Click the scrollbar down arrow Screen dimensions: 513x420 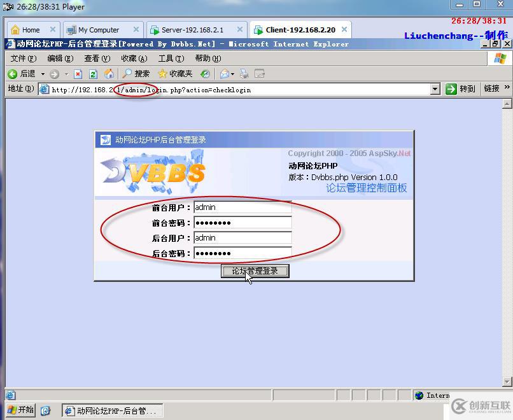507,381
